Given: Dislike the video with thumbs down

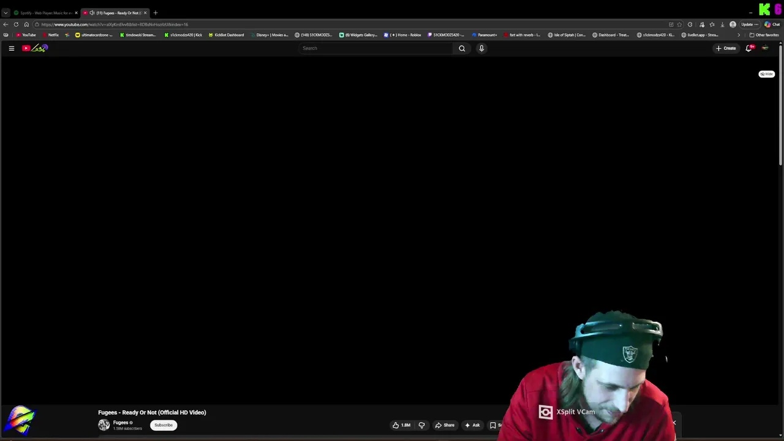Looking at the screenshot, I should pyautogui.click(x=421, y=425).
